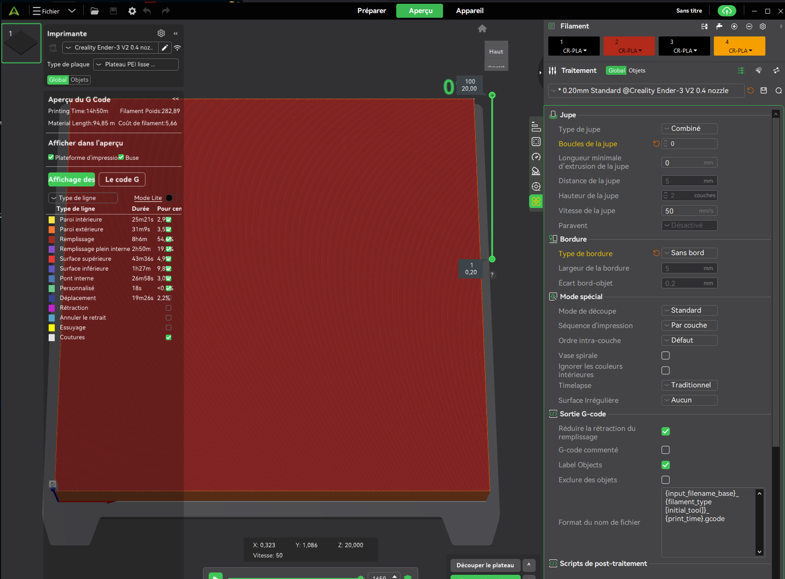
Task: Toggle the Buse display checkbox
Action: (x=121, y=157)
